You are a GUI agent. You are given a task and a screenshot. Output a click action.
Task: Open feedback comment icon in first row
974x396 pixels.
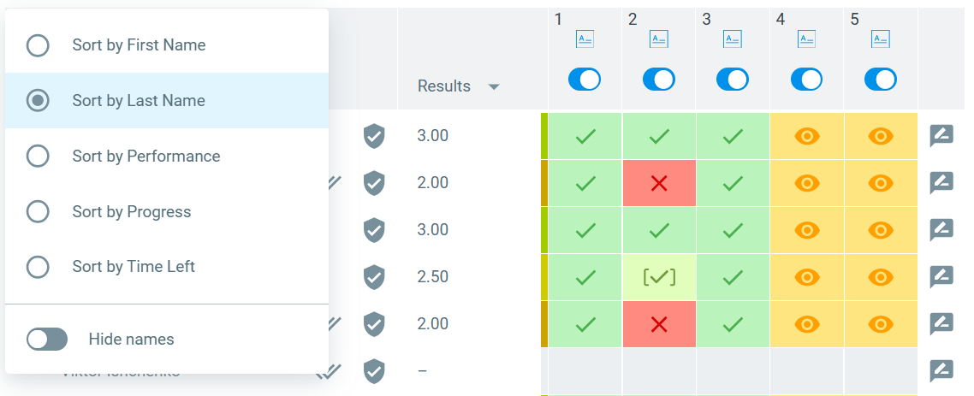click(x=941, y=135)
